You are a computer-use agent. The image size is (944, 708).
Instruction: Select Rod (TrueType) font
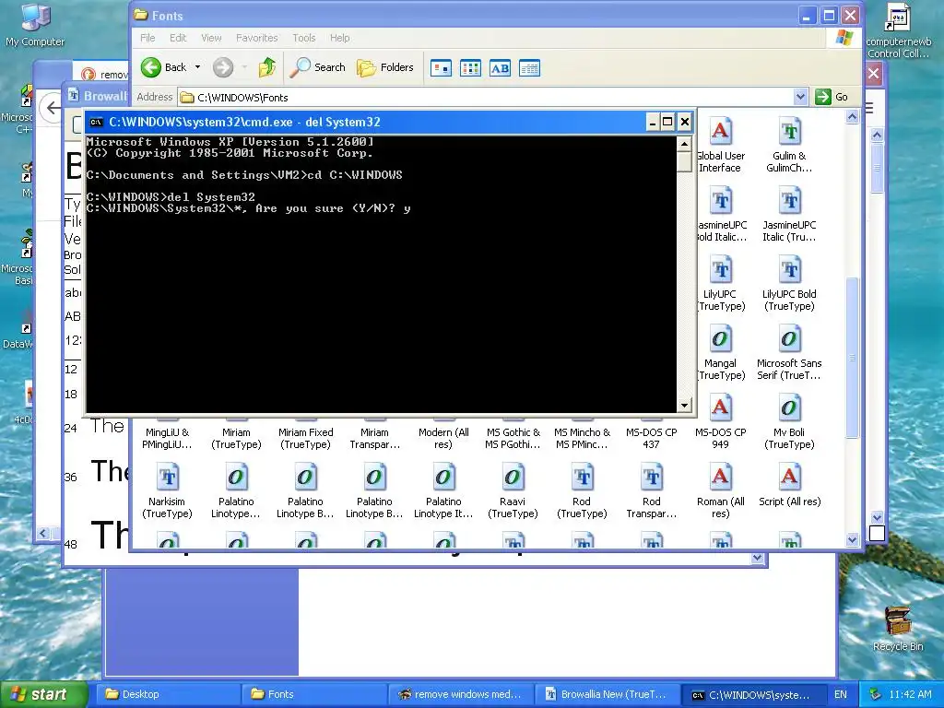pyautogui.click(x=582, y=492)
